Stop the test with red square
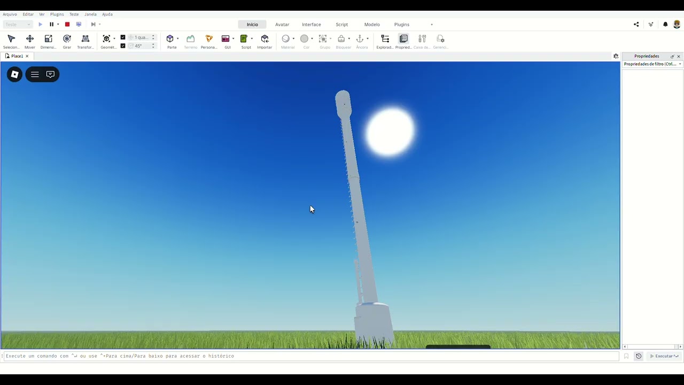The image size is (684, 385). [67, 24]
